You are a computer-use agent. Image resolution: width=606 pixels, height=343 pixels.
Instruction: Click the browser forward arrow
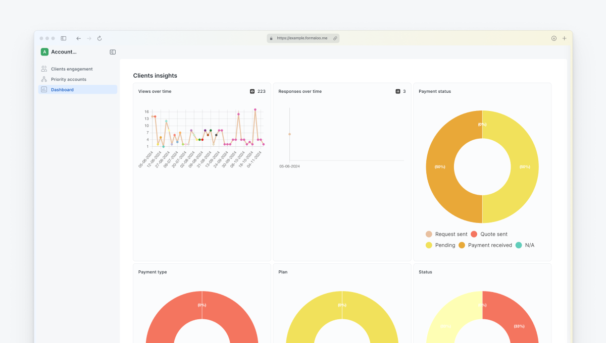[89, 38]
